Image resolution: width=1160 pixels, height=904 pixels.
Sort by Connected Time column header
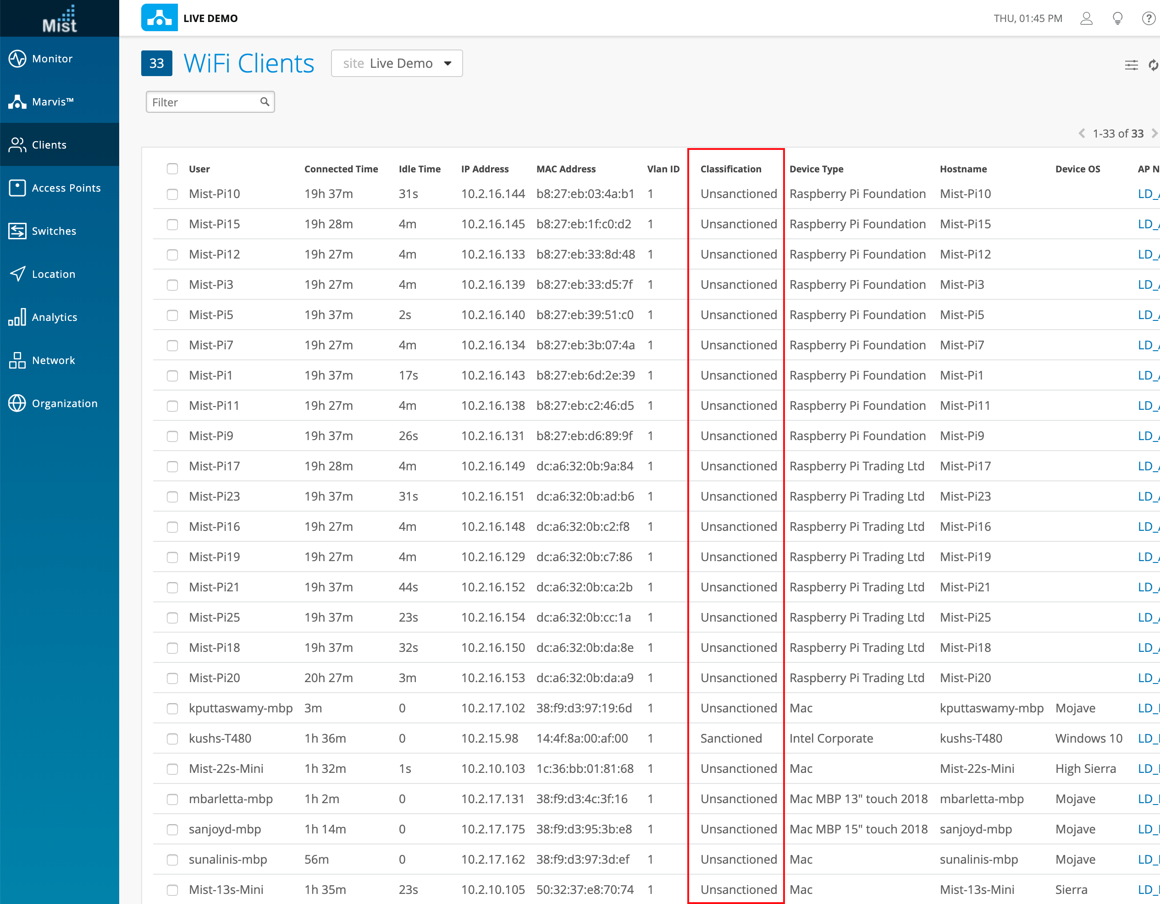[341, 169]
